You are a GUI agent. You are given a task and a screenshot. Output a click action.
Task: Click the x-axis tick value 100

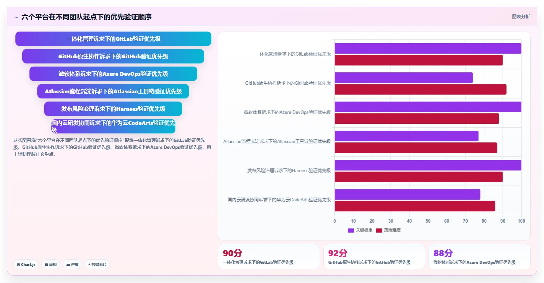pyautogui.click(x=521, y=221)
